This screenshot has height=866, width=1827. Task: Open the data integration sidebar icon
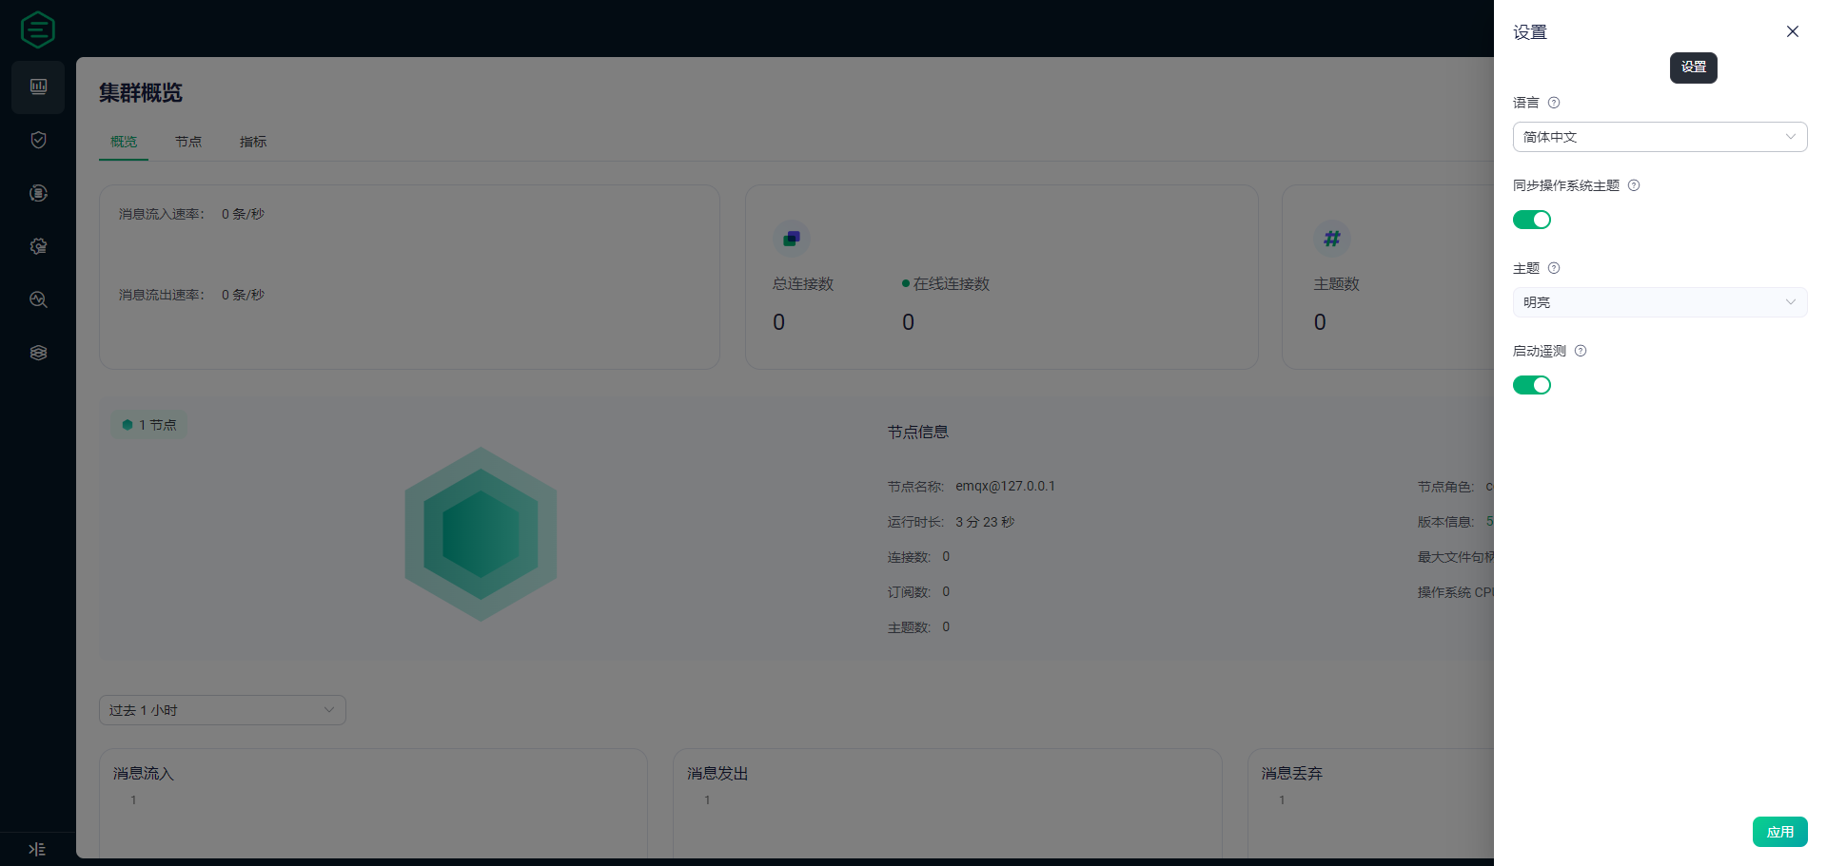[38, 193]
